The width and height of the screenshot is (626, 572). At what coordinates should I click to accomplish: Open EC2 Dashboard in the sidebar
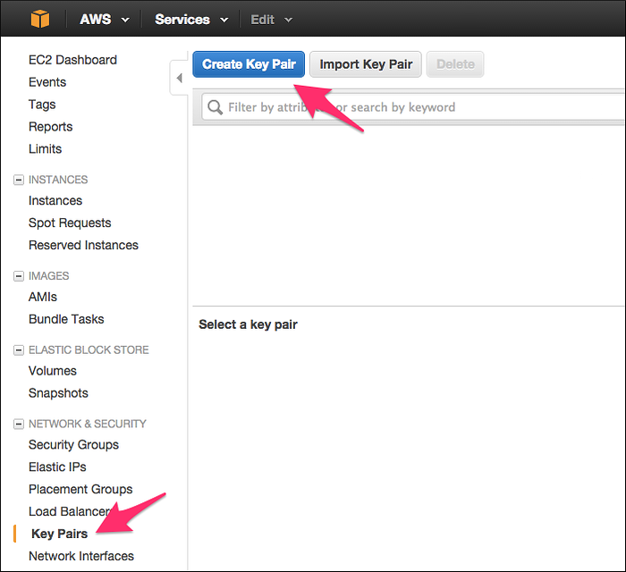click(72, 60)
